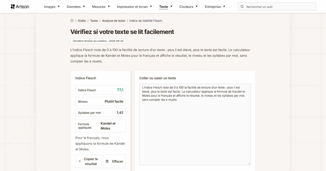Click Indice de lisibilité Flesch breadcrumb text
326x171 pixels.
[x=146, y=21]
